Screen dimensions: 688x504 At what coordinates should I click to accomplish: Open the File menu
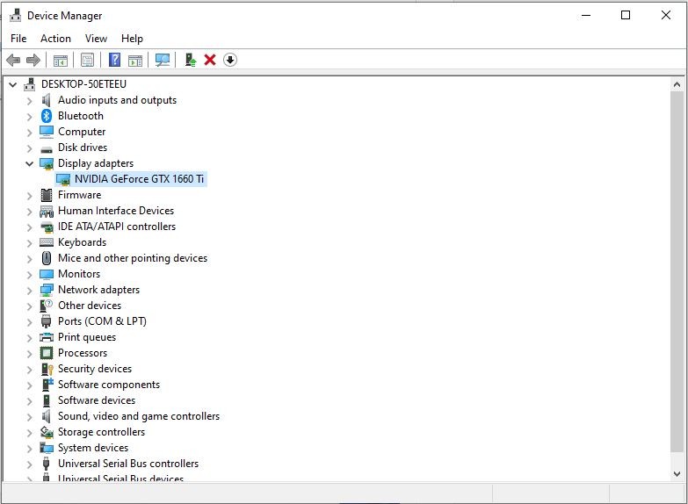pyautogui.click(x=18, y=39)
